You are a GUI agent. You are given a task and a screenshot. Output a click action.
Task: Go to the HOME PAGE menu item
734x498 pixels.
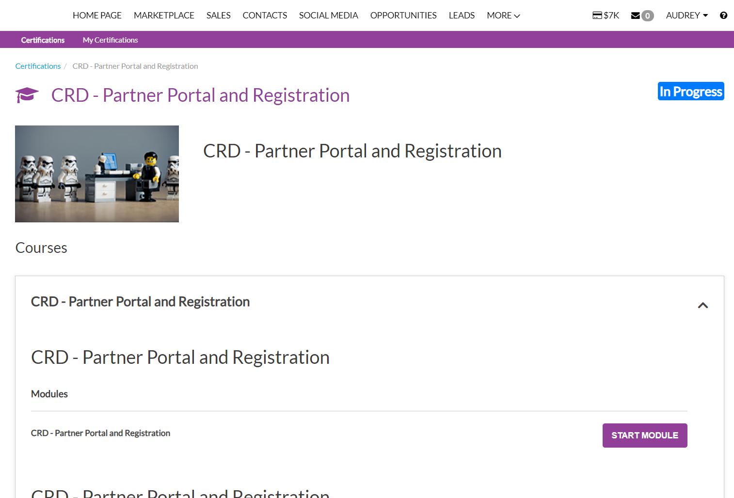tap(97, 16)
